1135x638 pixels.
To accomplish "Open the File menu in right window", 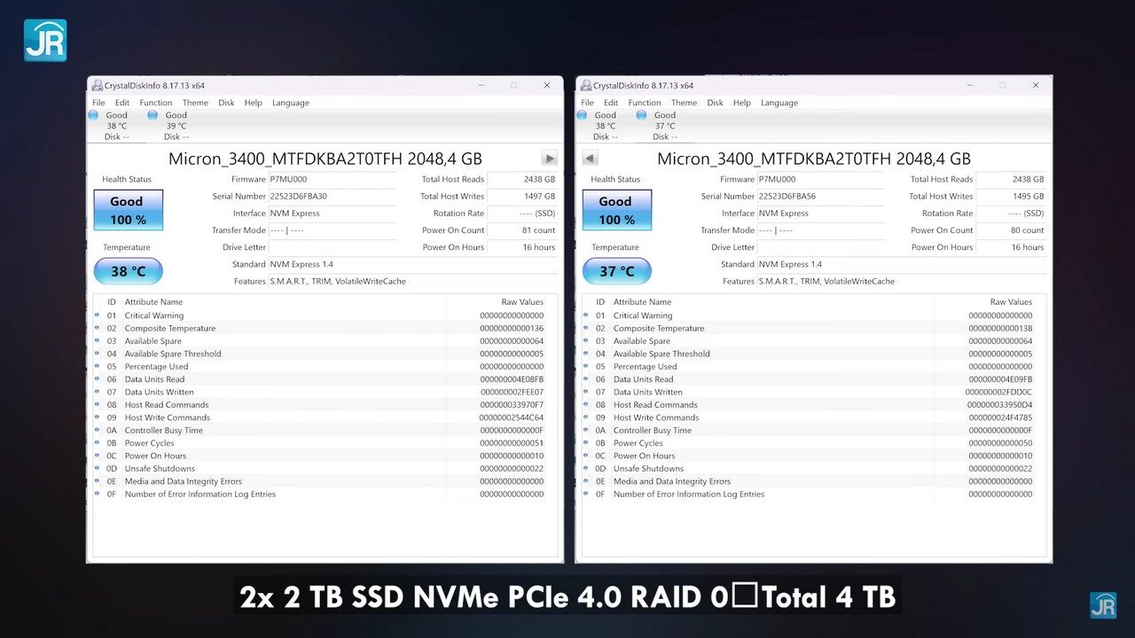I will click(x=587, y=103).
